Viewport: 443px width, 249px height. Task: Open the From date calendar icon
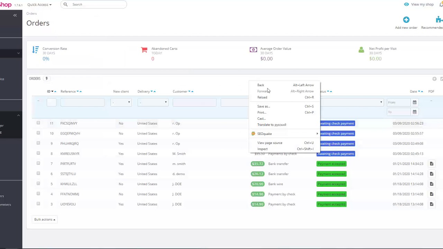pos(414,102)
